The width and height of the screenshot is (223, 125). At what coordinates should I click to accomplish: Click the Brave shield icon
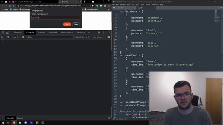[x=93, y=6]
